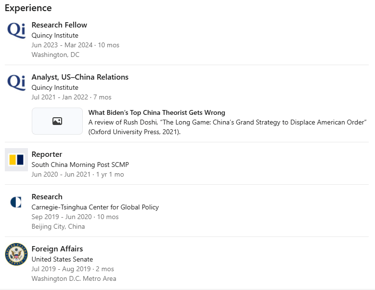Click the South China Morning Post logo
Viewport: 375px width, 290px height.
click(16, 160)
